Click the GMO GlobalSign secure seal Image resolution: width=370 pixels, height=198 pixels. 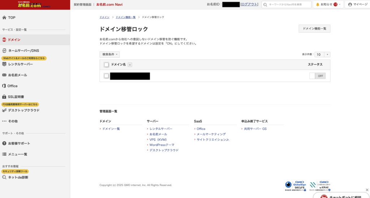coord(296,186)
